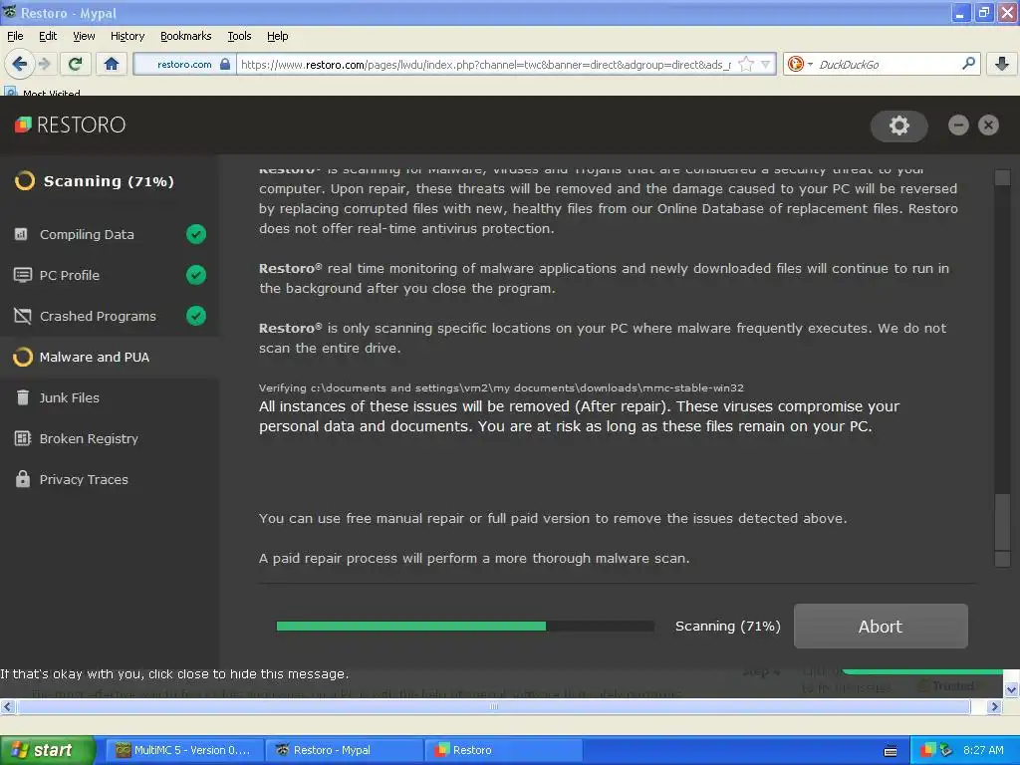
Task: Open the Tools menu
Action: [239, 37]
